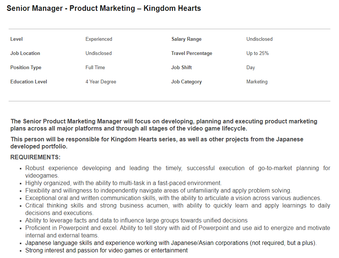339x258 pixels.
Task: Select the Level label
Action: pyautogui.click(x=16, y=39)
